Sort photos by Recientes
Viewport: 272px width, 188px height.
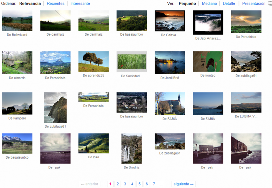pos(55,3)
